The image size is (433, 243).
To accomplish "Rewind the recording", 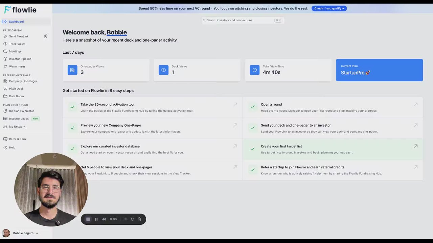I will 104,219.
